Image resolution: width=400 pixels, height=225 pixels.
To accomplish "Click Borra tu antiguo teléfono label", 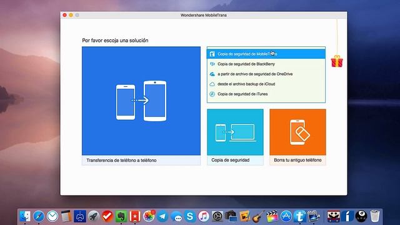I will (x=297, y=160).
